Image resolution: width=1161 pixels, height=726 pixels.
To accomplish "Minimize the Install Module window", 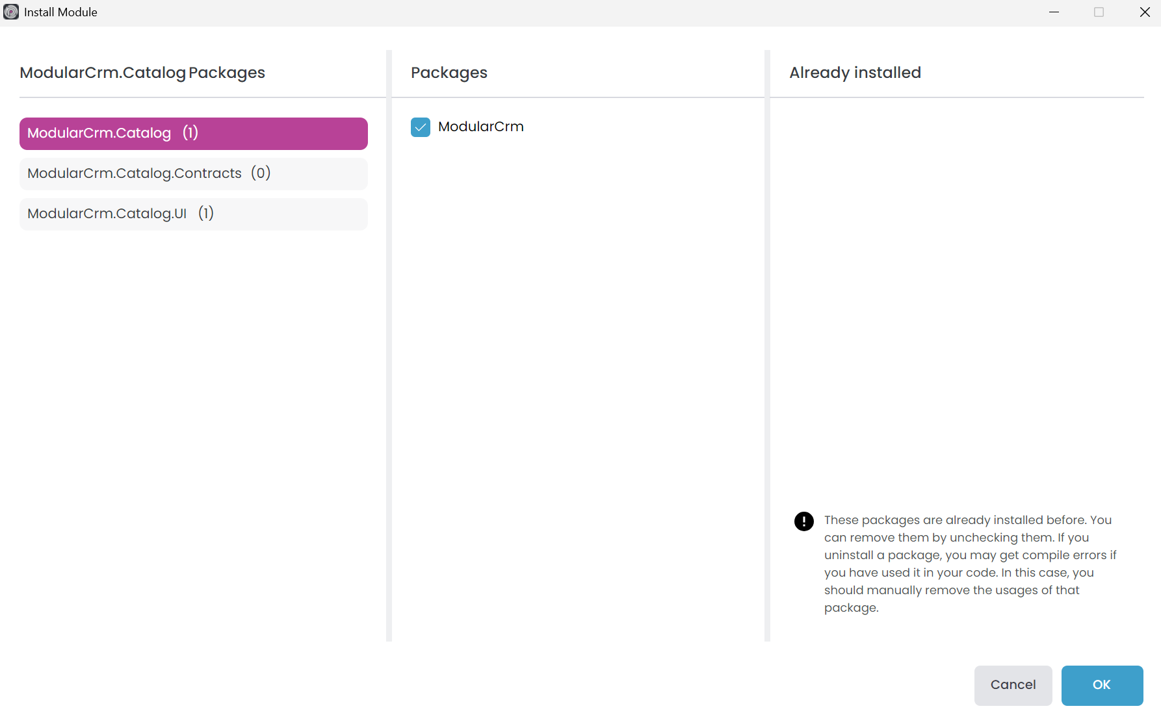I will [1054, 12].
